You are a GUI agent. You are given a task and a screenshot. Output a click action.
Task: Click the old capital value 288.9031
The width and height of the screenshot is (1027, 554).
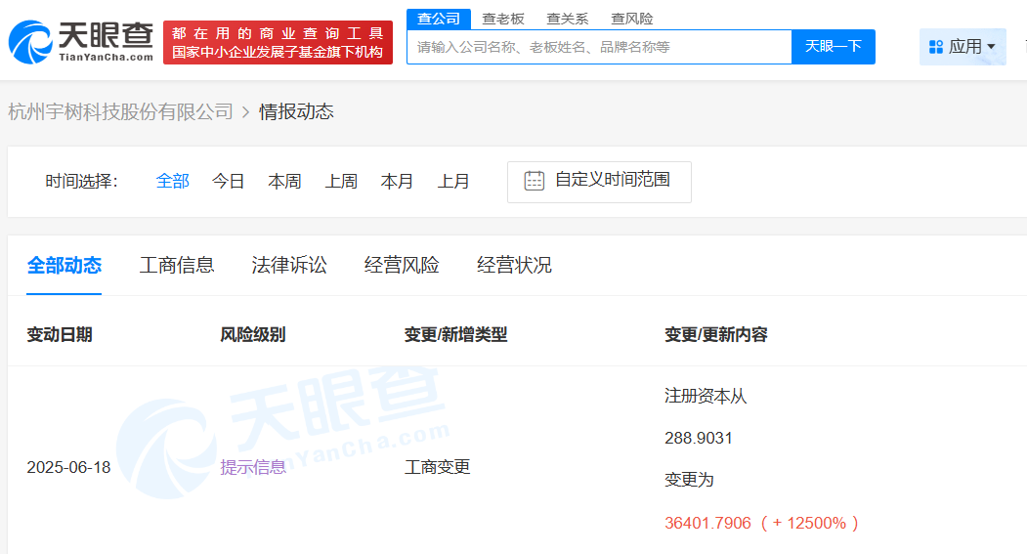coord(699,438)
